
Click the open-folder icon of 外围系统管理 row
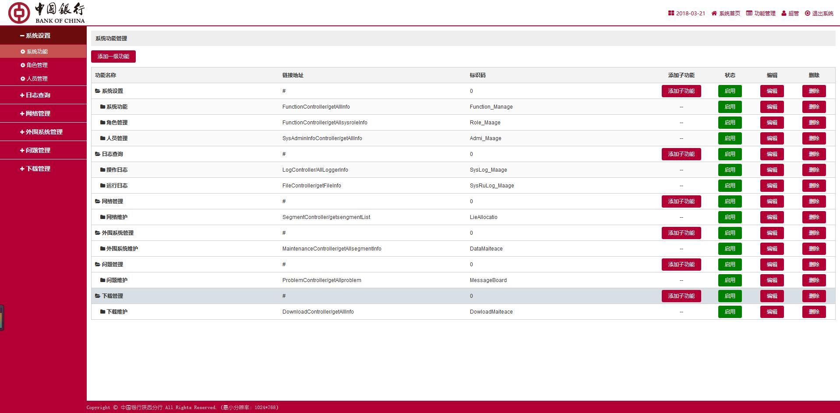point(98,233)
